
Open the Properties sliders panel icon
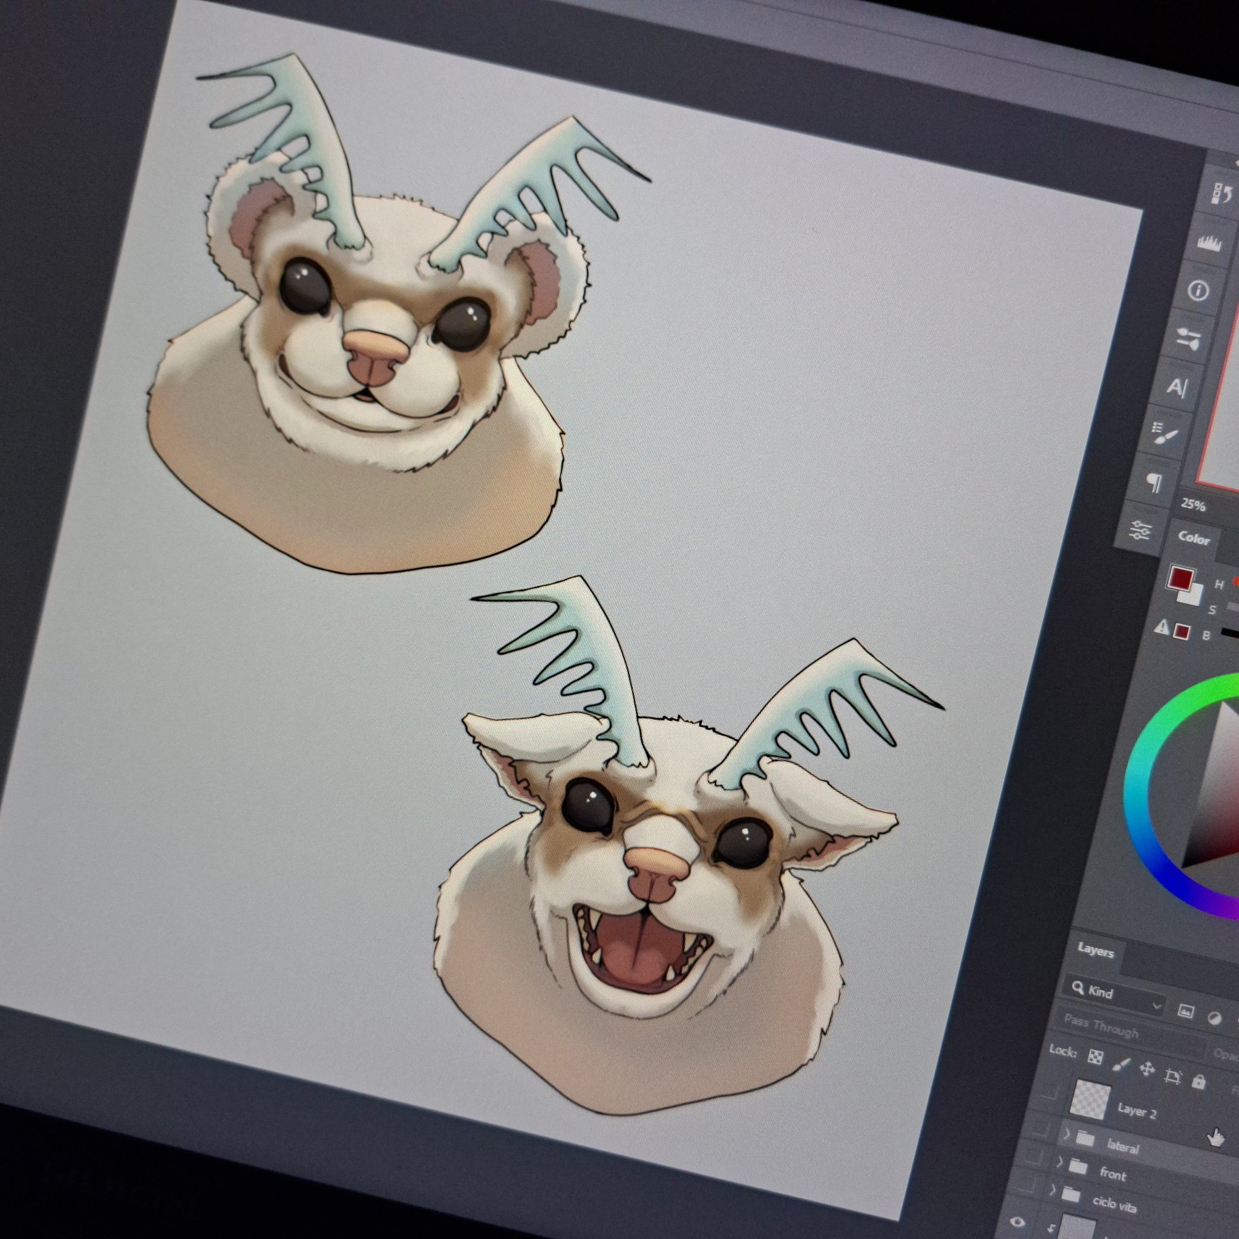click(1142, 530)
